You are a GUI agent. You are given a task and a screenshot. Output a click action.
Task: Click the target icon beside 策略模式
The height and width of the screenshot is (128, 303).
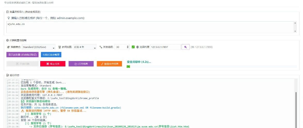tap(8, 47)
